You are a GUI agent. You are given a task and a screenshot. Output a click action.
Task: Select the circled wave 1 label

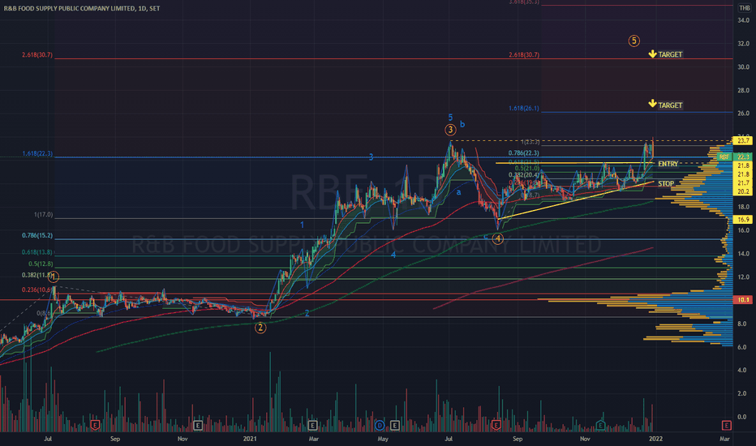pyautogui.click(x=54, y=277)
